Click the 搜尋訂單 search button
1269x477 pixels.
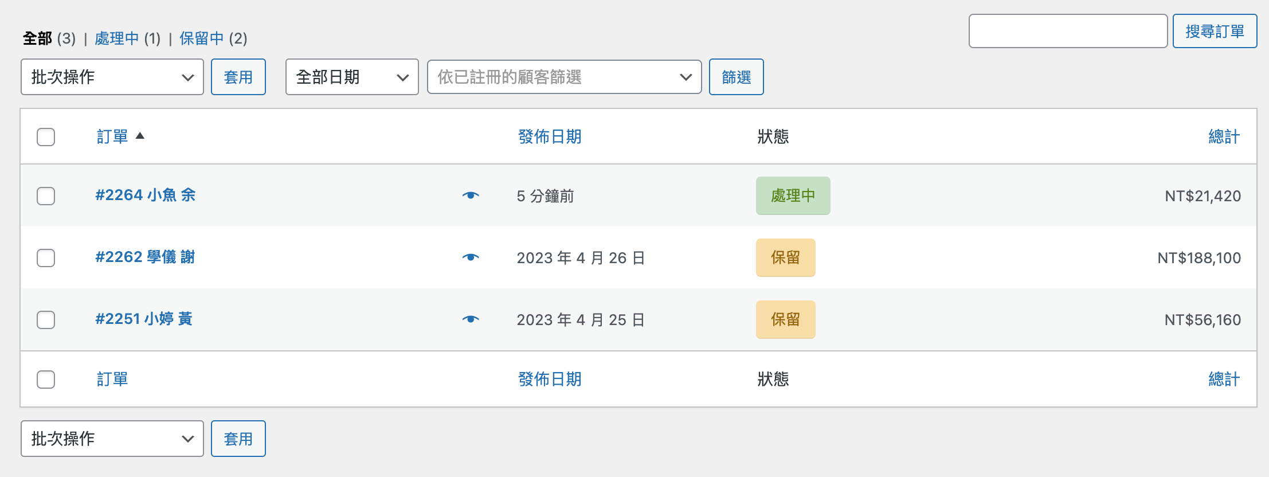[x=1215, y=31]
